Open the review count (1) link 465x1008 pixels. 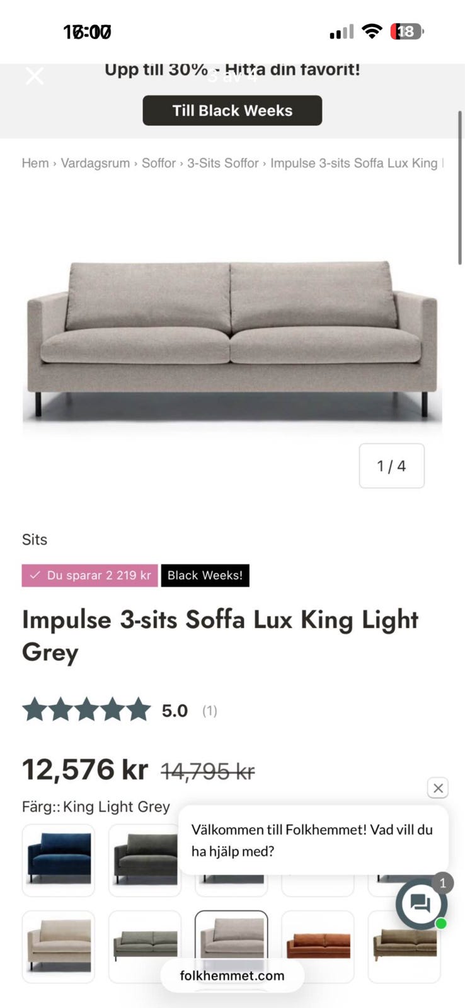[x=209, y=711]
